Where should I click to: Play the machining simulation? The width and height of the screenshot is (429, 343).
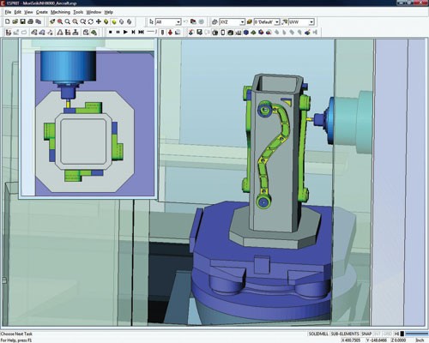[x=125, y=33]
